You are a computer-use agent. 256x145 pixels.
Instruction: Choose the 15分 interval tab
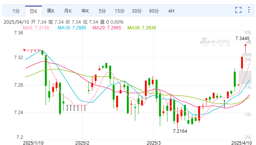[120, 11]
